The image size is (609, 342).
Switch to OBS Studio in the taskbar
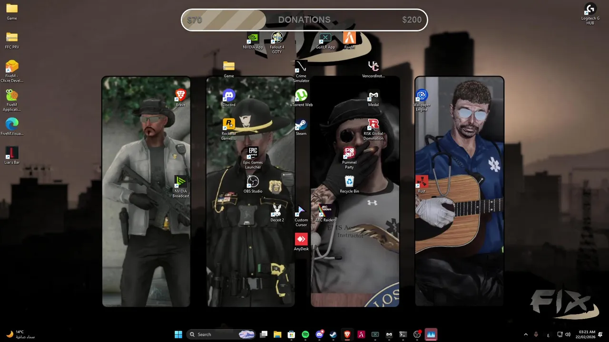pyautogui.click(x=417, y=334)
